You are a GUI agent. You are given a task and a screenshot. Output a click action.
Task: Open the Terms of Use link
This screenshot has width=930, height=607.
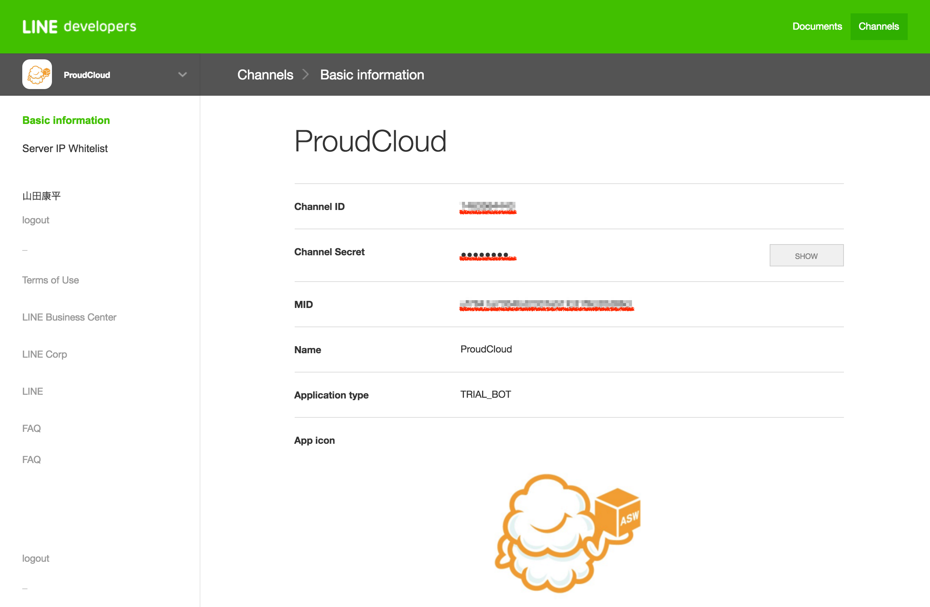click(50, 280)
